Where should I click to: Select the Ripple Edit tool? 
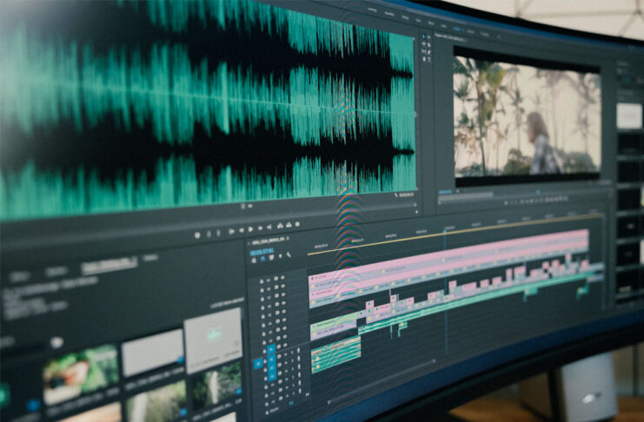pyautogui.click(x=423, y=43)
